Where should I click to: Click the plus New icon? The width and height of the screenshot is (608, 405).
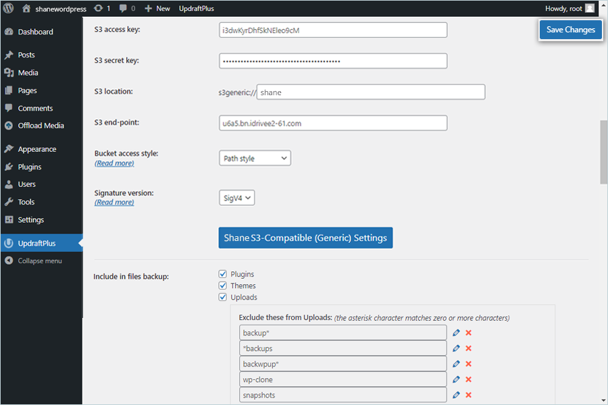pos(148,9)
